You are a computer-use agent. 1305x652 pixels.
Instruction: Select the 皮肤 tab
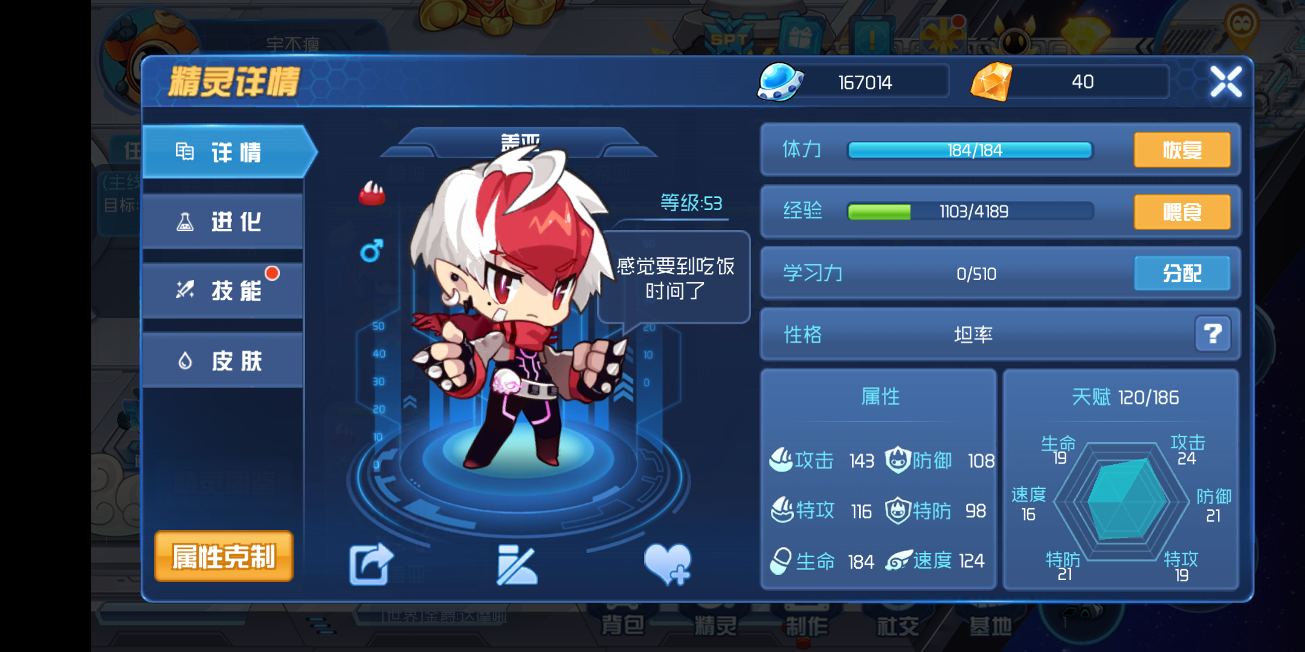[223, 361]
